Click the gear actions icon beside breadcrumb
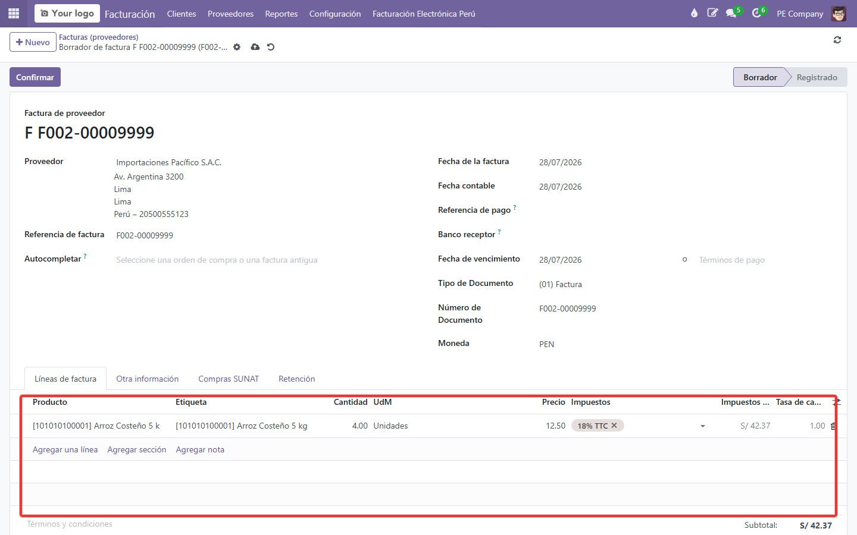Image resolution: width=857 pixels, height=535 pixels. point(237,47)
